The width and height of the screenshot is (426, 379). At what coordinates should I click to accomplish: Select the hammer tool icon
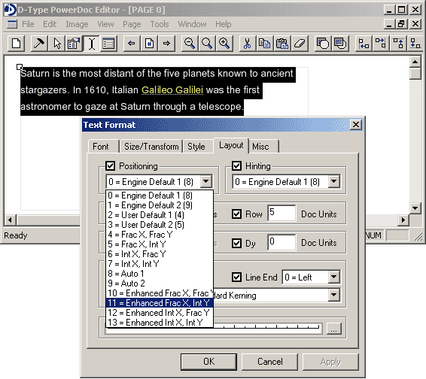coord(39,44)
